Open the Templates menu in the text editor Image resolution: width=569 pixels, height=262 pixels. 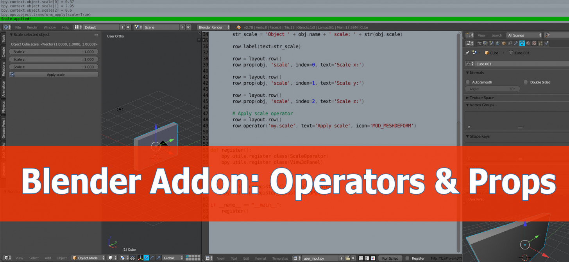pyautogui.click(x=280, y=258)
